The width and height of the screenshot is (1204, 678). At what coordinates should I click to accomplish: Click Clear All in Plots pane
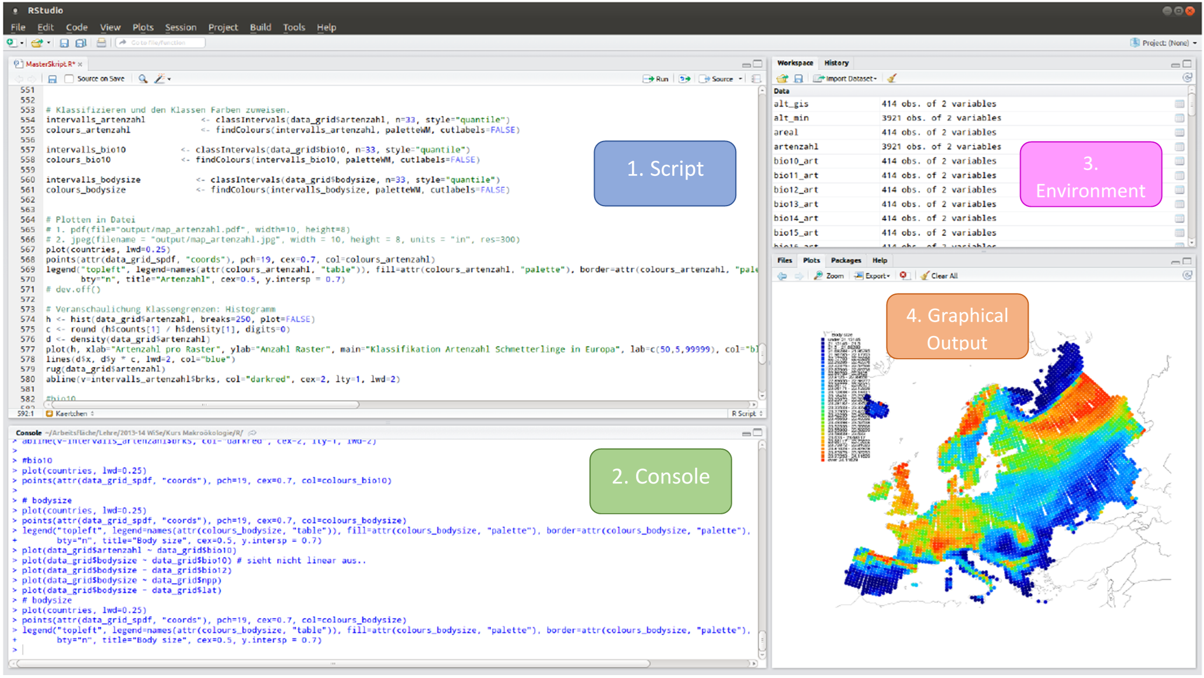point(939,276)
